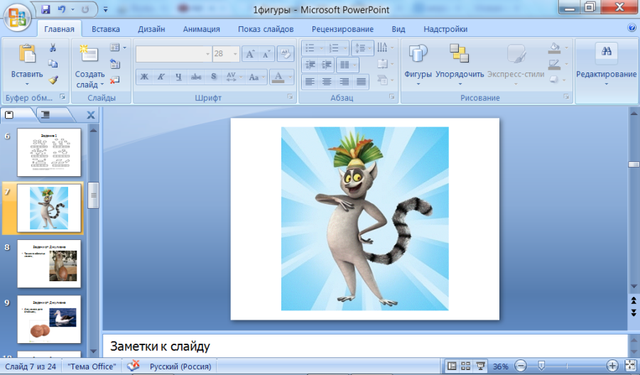This screenshot has width=640, height=375.
Task: Activate the Format Painter brush
Action: coord(53,80)
